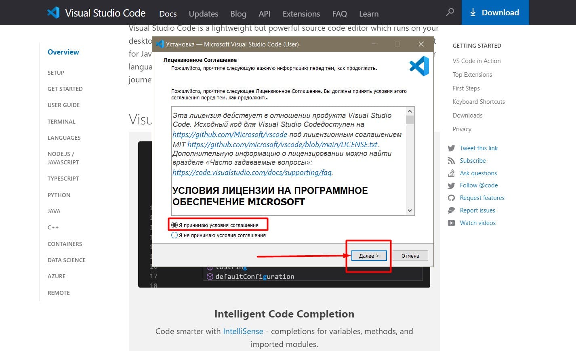This screenshot has height=351, width=576.
Task: Select 'Я принимаю условия соглашения' radio button
Action: [174, 225]
